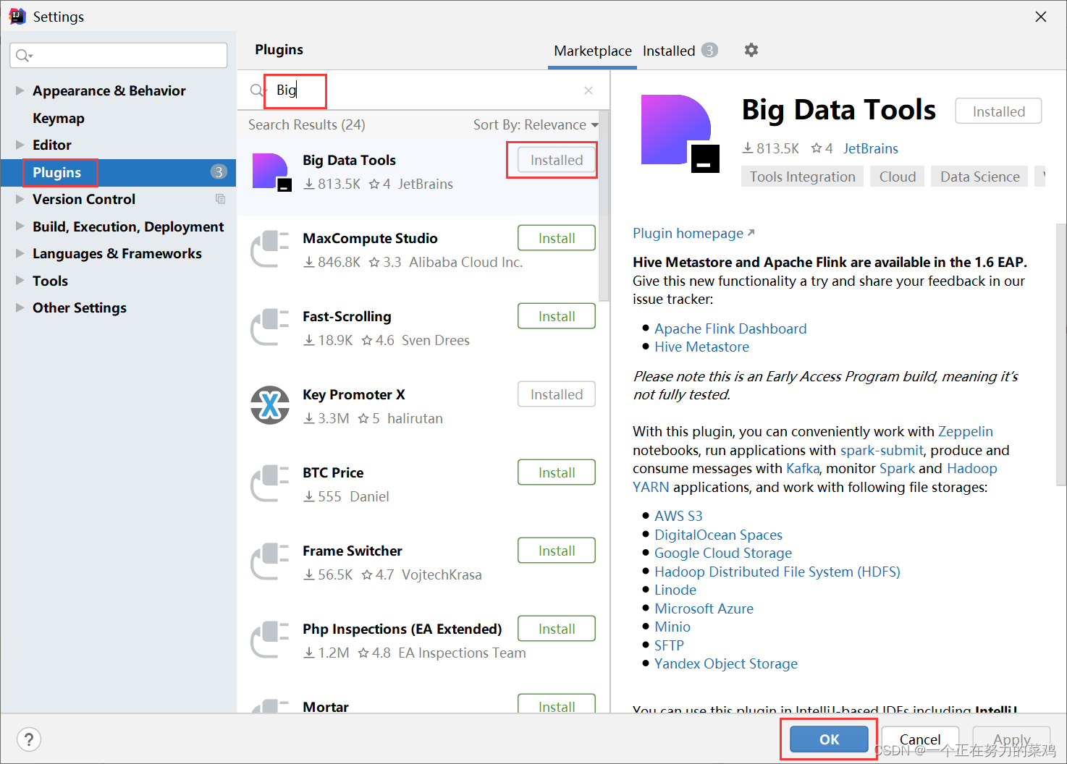Screen dimensions: 1067x764
Task: Expand the Editor settings node
Action: pyautogui.click(x=20, y=145)
